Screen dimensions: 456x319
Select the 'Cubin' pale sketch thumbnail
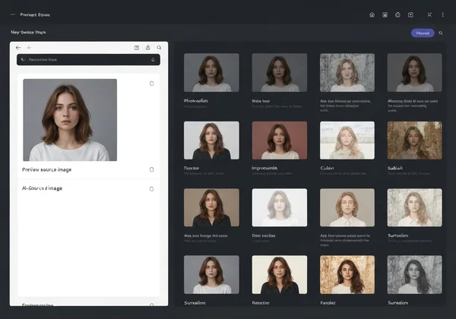(x=347, y=141)
